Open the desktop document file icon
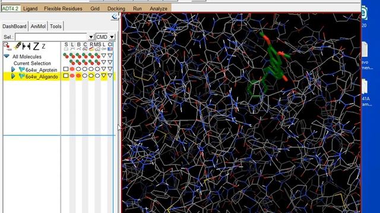The image size is (380, 213). [x=365, y=49]
